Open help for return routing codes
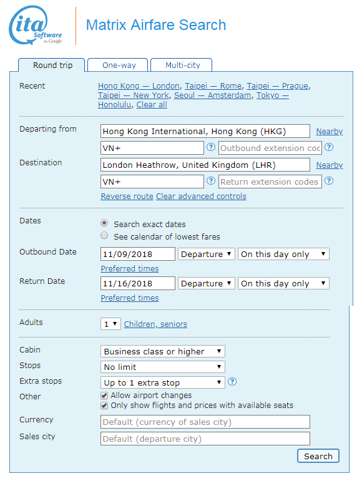The width and height of the screenshot is (362, 486). tap(211, 181)
